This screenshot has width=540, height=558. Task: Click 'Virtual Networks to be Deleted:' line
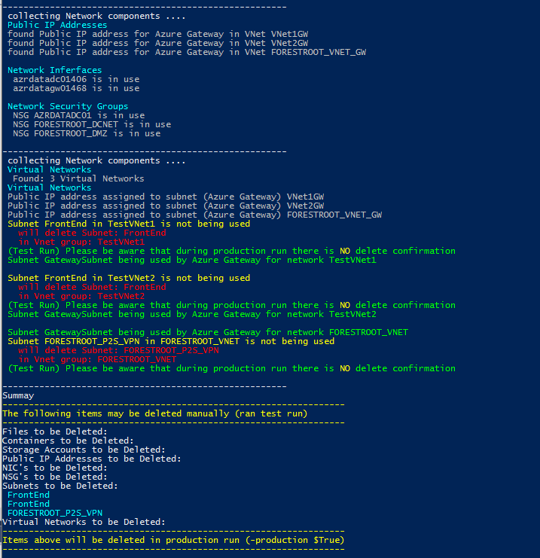click(84, 522)
